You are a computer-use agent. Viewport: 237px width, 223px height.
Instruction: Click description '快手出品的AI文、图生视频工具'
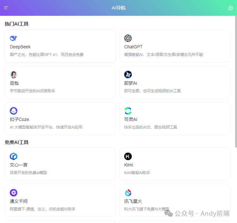150,127
